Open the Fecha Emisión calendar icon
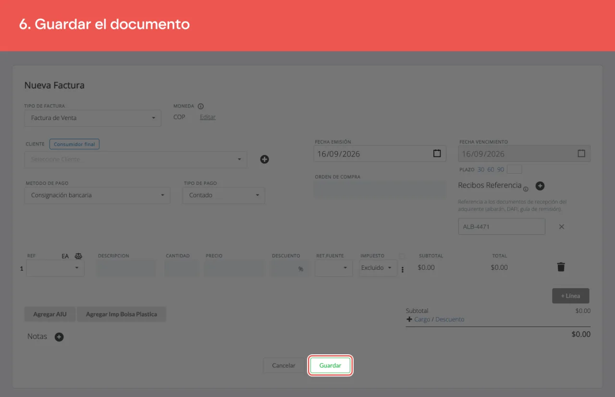This screenshot has width=615, height=397. coord(437,154)
